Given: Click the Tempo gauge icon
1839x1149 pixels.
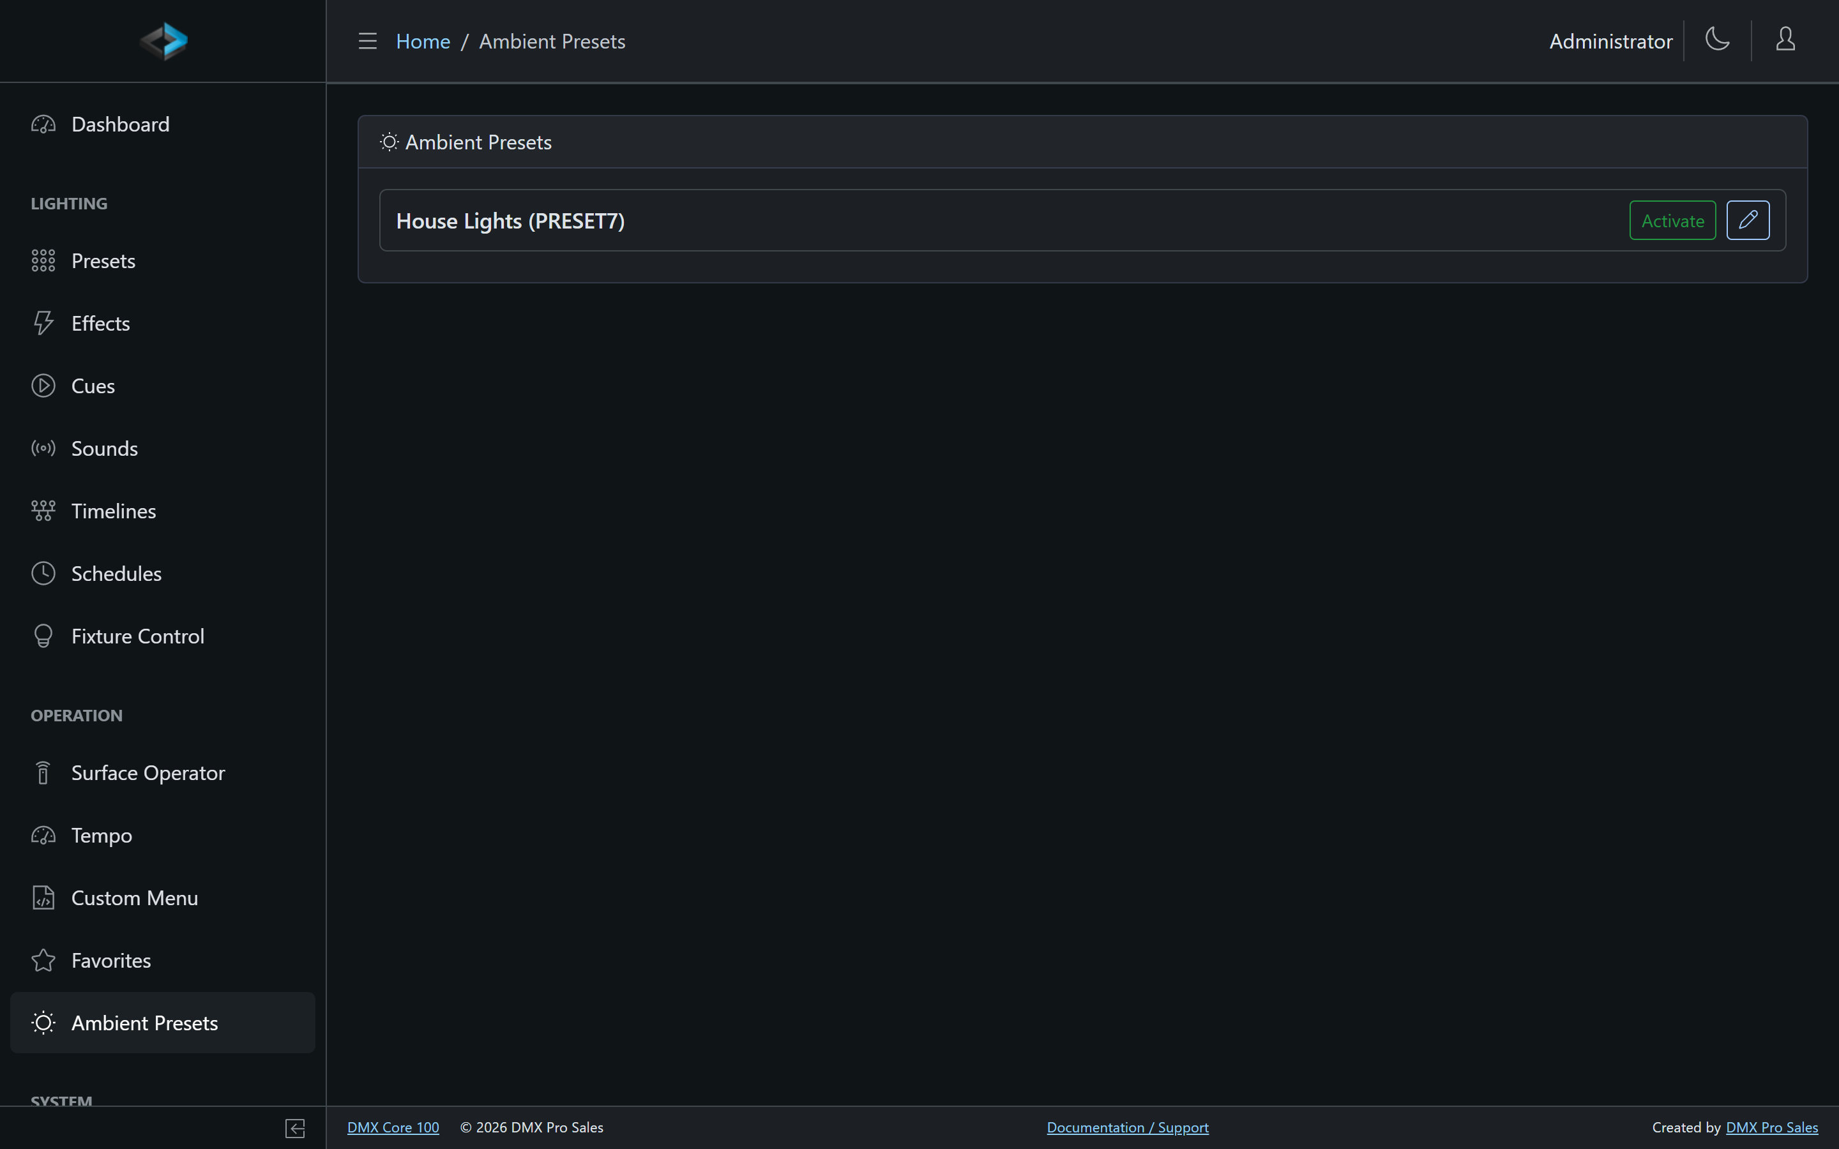Looking at the screenshot, I should [x=43, y=836].
